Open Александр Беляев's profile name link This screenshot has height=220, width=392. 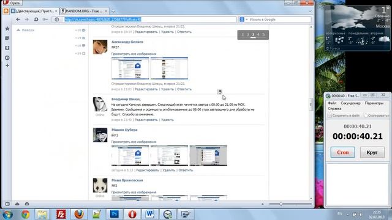127,42
